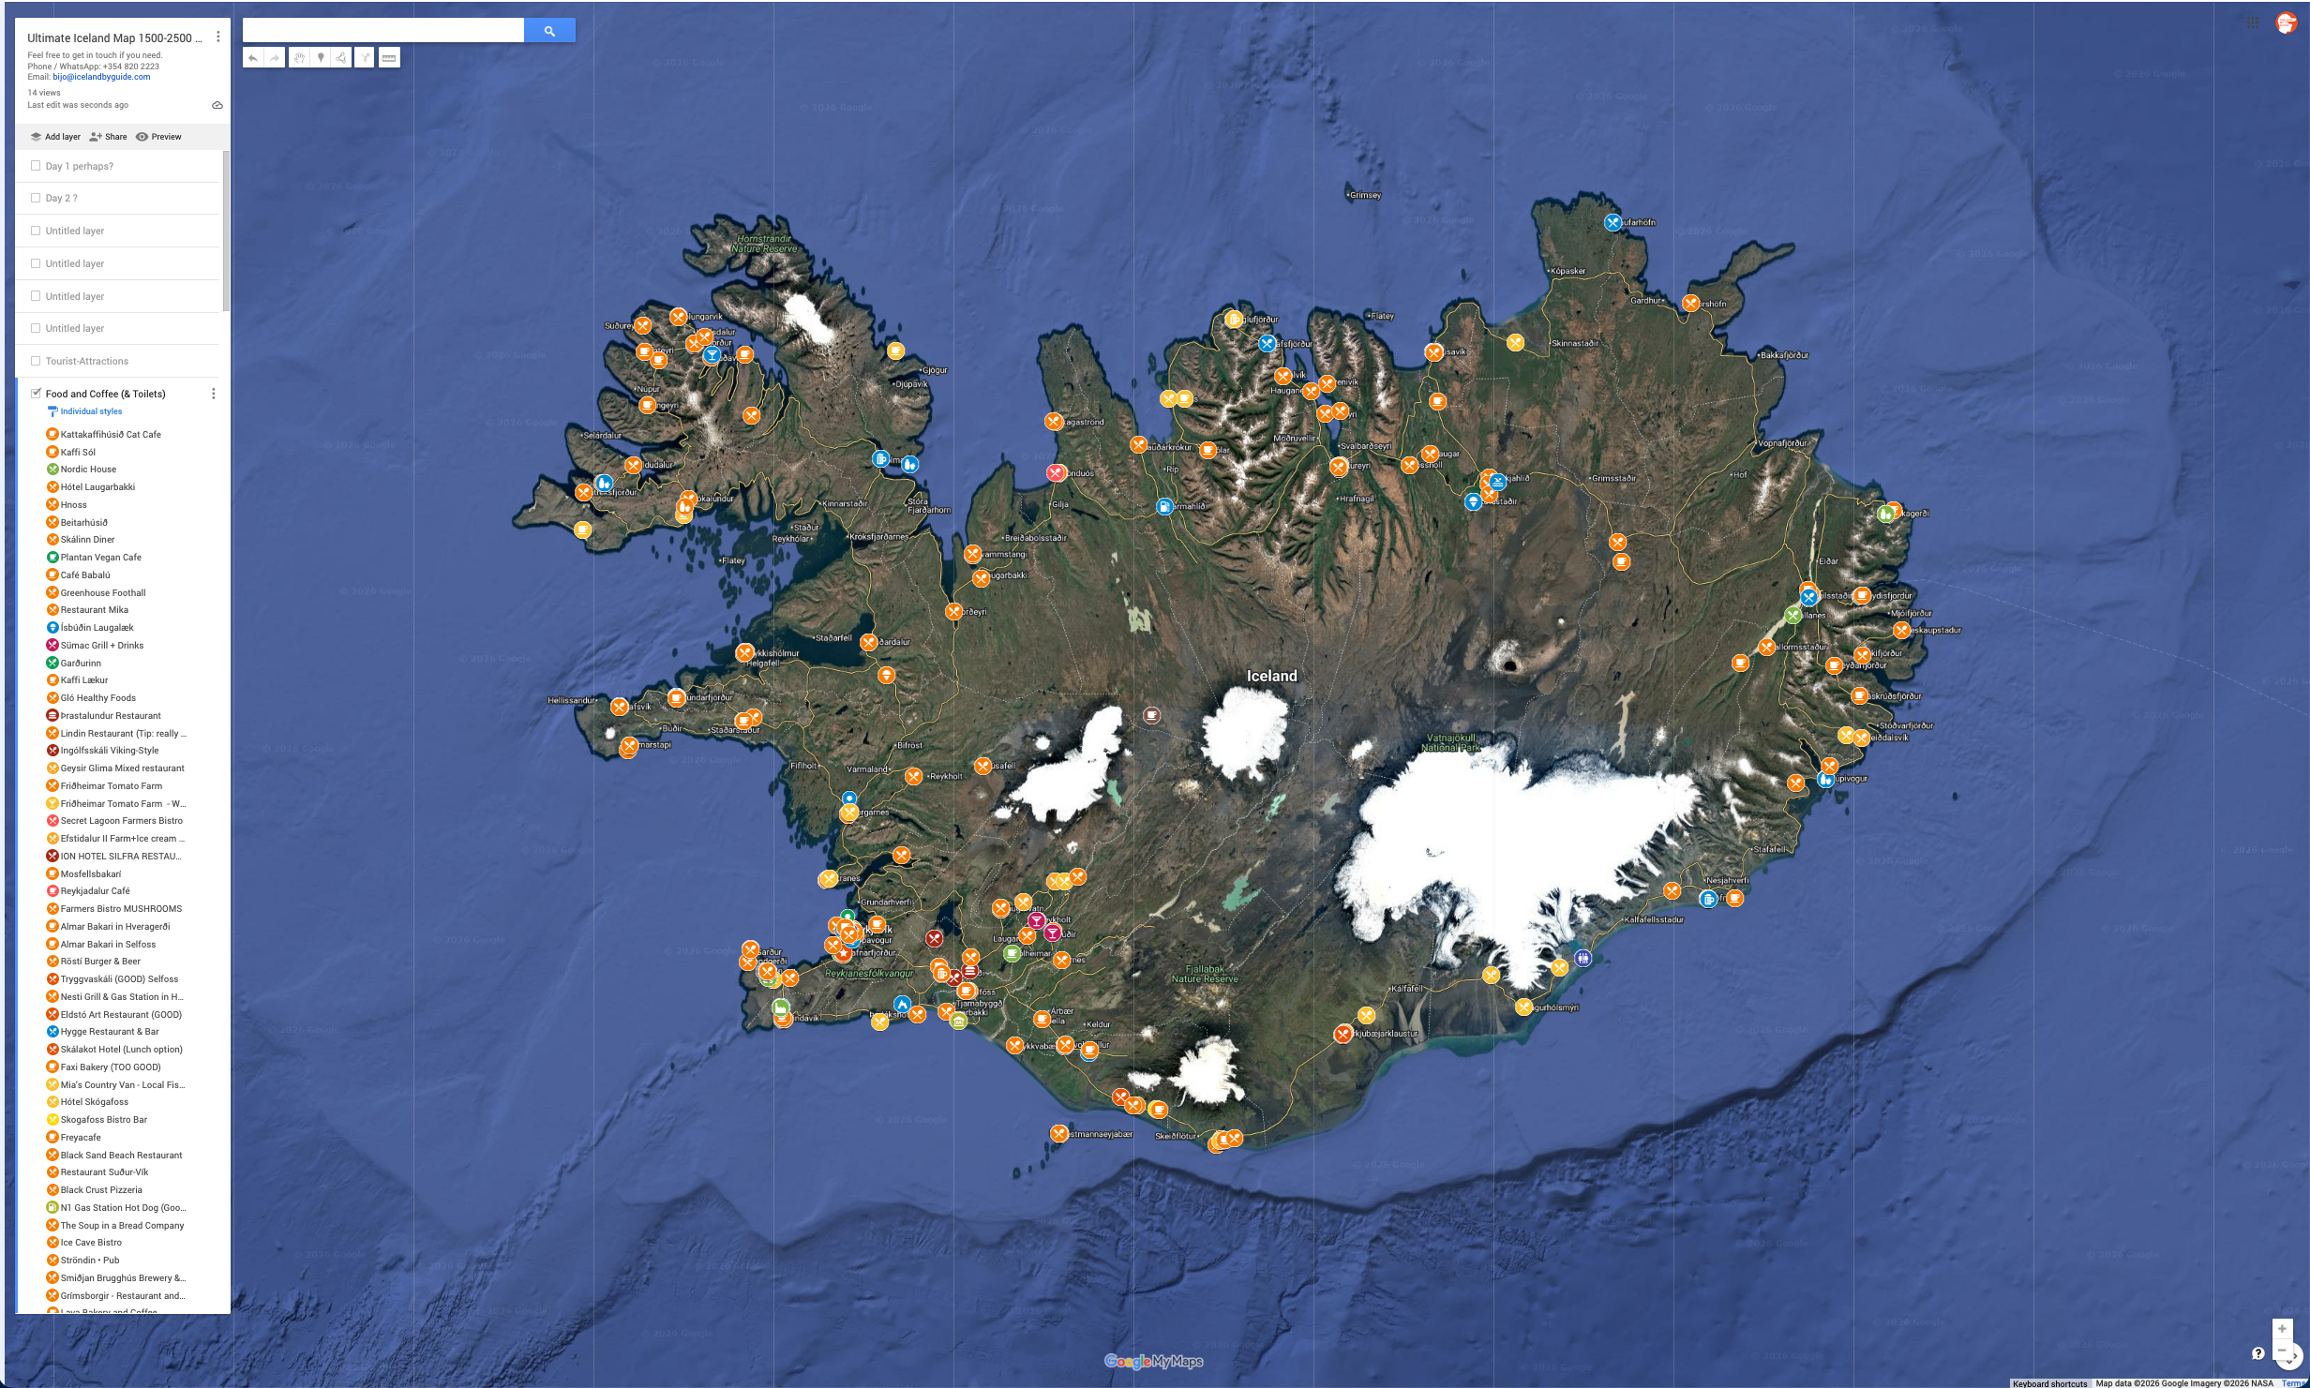Select the Draw a line tool

coord(342,58)
